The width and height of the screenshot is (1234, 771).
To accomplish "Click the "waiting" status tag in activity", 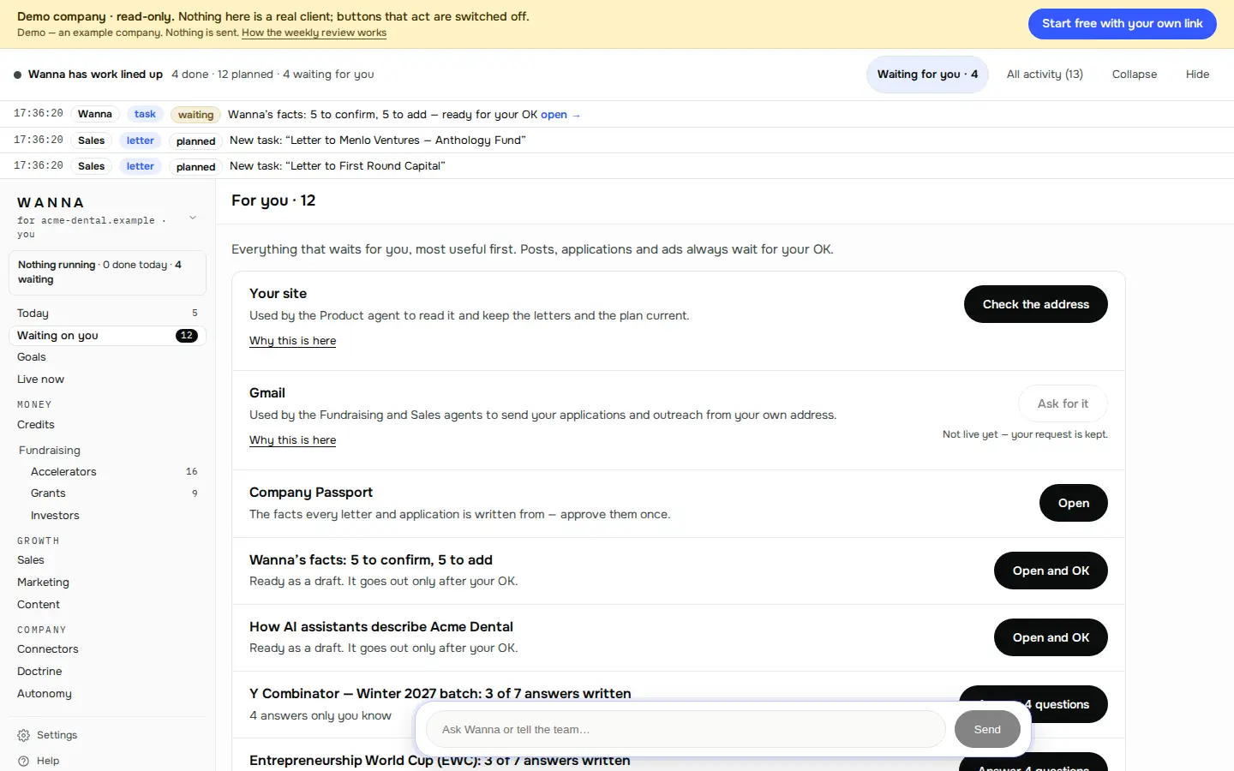I will (x=195, y=115).
